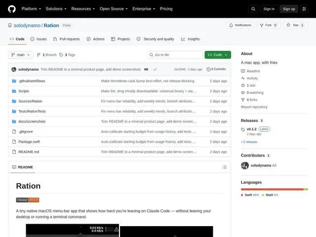Click the Swift 94% language entry
The height and width of the screenshot is (237, 316).
click(250, 195)
